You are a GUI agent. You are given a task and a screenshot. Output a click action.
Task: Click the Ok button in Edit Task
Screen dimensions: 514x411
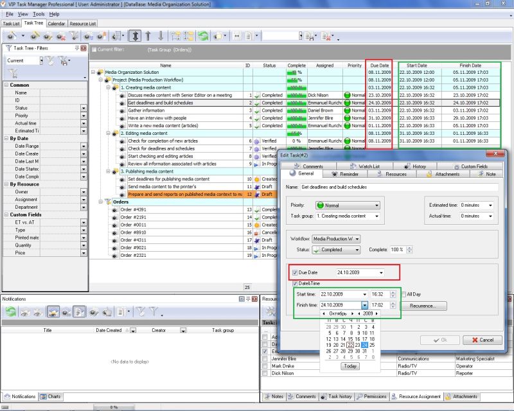[x=439, y=340]
